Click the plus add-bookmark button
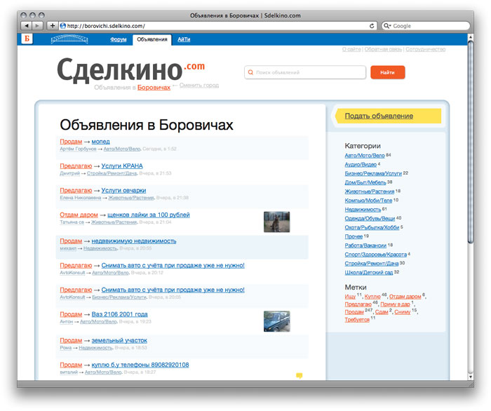Screen dimensions: 491x411 (52, 25)
